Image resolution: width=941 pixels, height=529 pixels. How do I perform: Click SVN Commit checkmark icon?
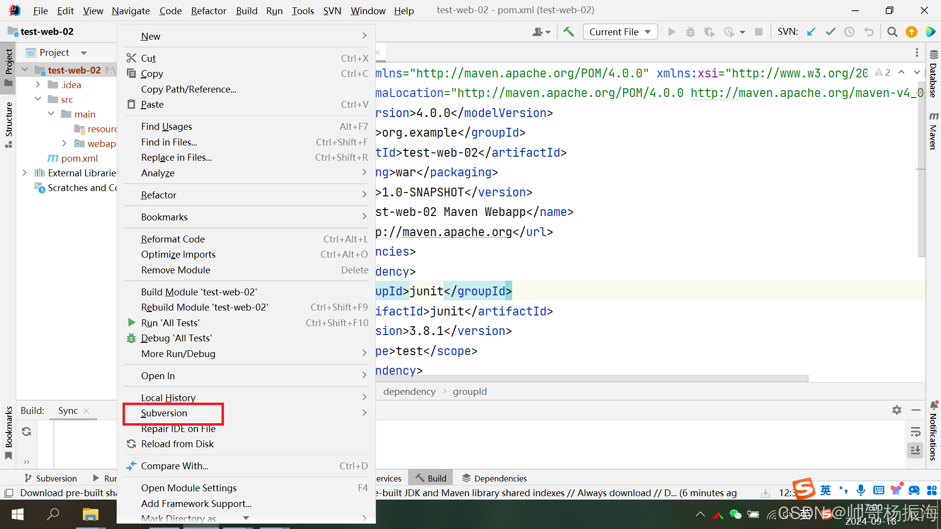(830, 32)
